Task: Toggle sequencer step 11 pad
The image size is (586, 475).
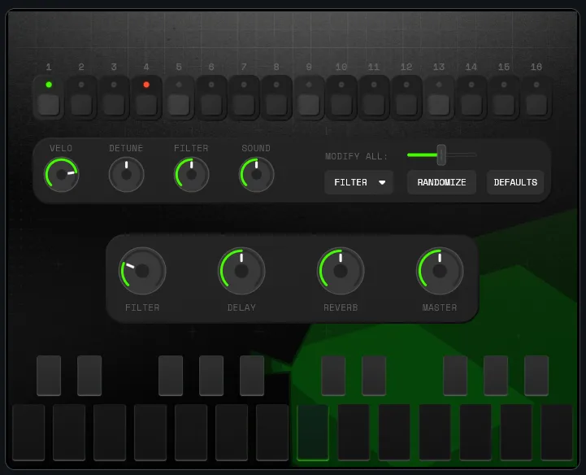Action: [374, 104]
